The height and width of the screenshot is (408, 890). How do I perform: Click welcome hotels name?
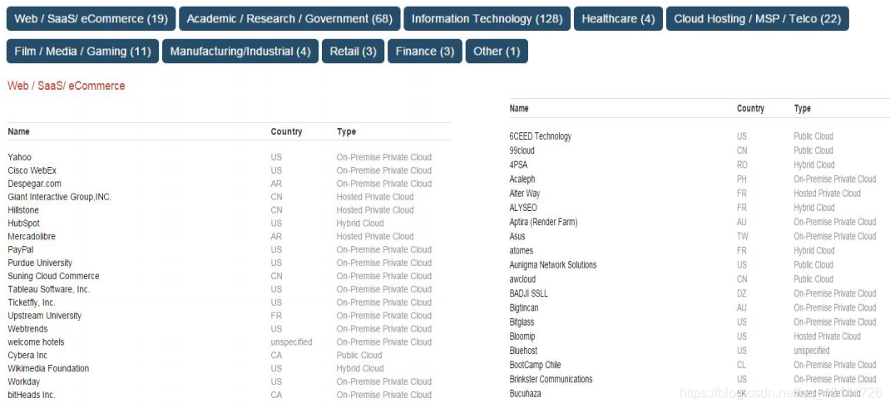(36, 342)
